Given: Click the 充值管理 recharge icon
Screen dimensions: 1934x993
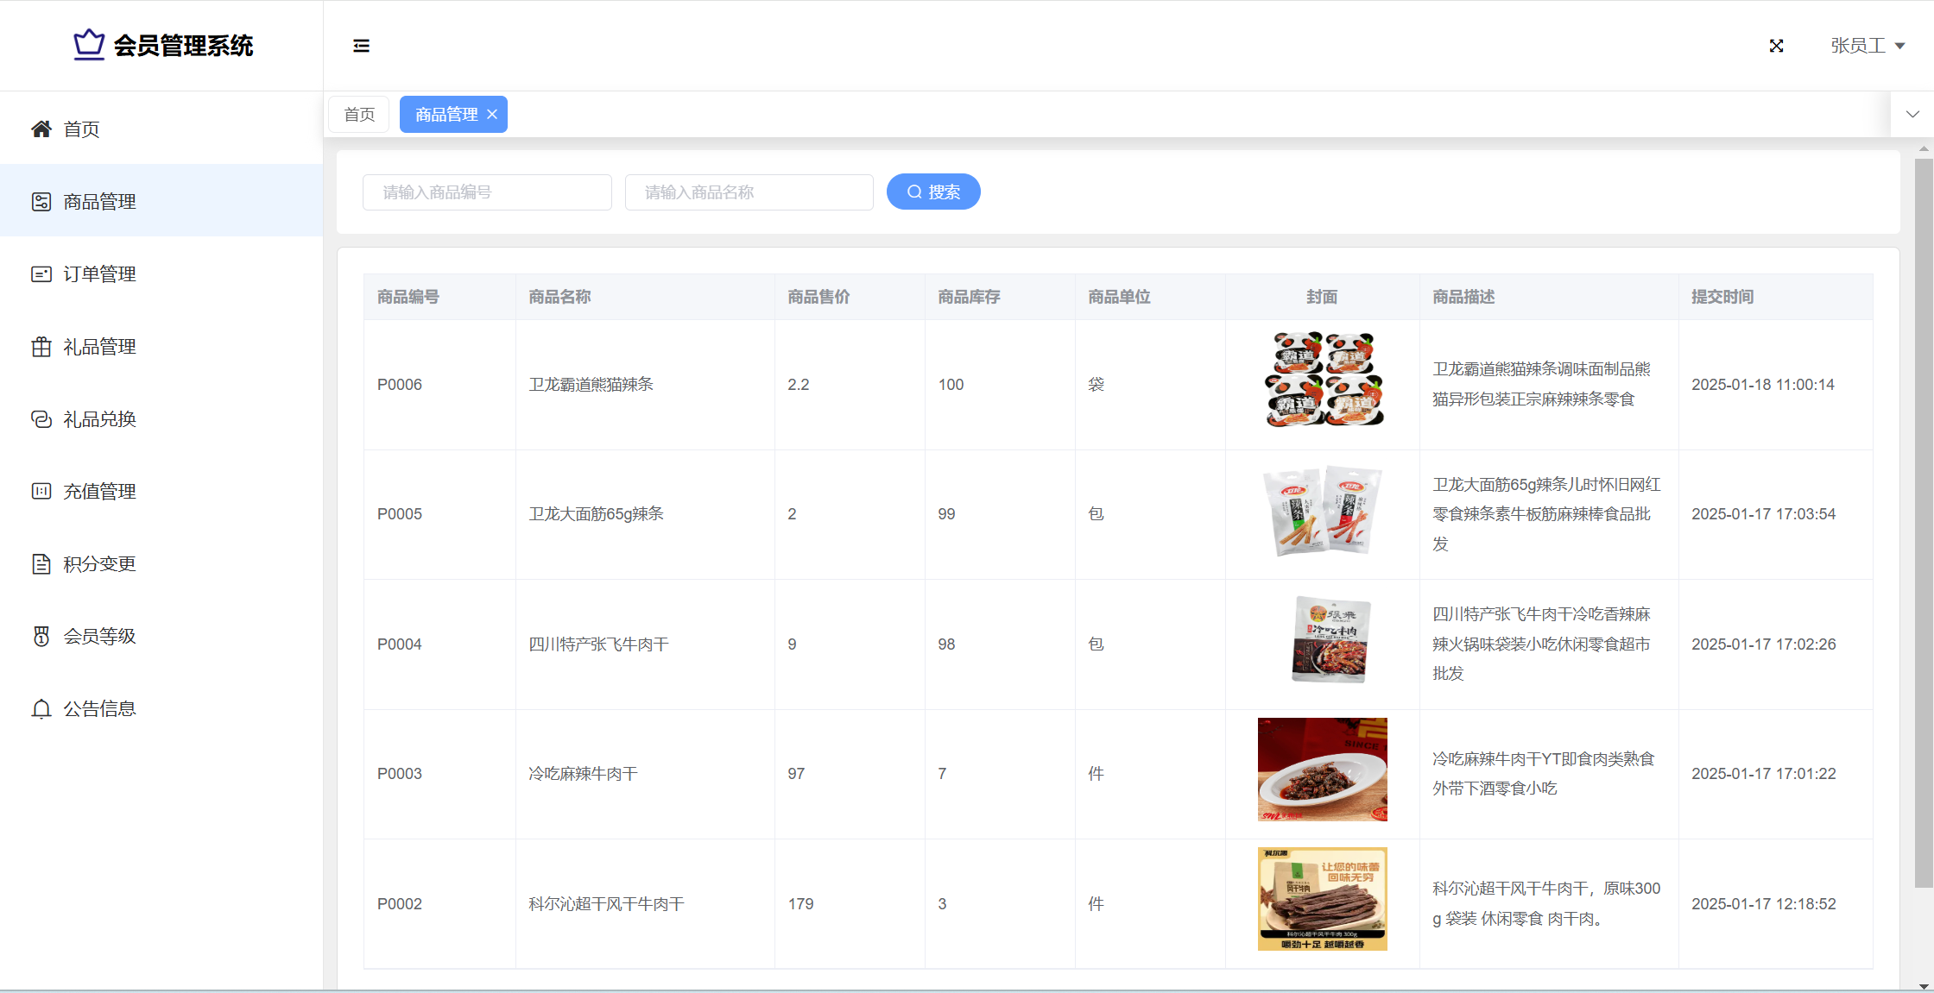Looking at the screenshot, I should 41,492.
